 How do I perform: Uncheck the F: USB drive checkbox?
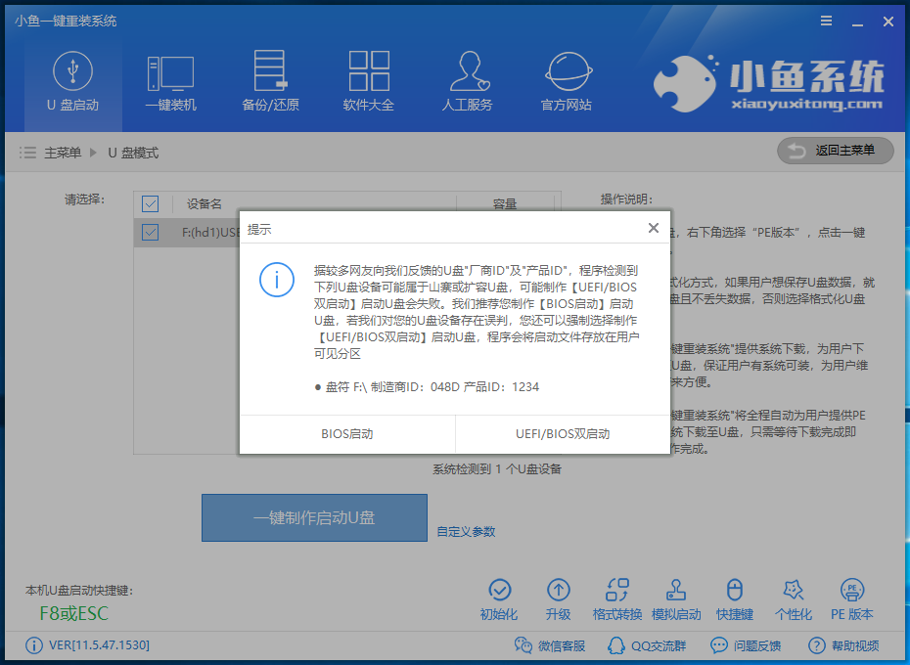click(150, 232)
